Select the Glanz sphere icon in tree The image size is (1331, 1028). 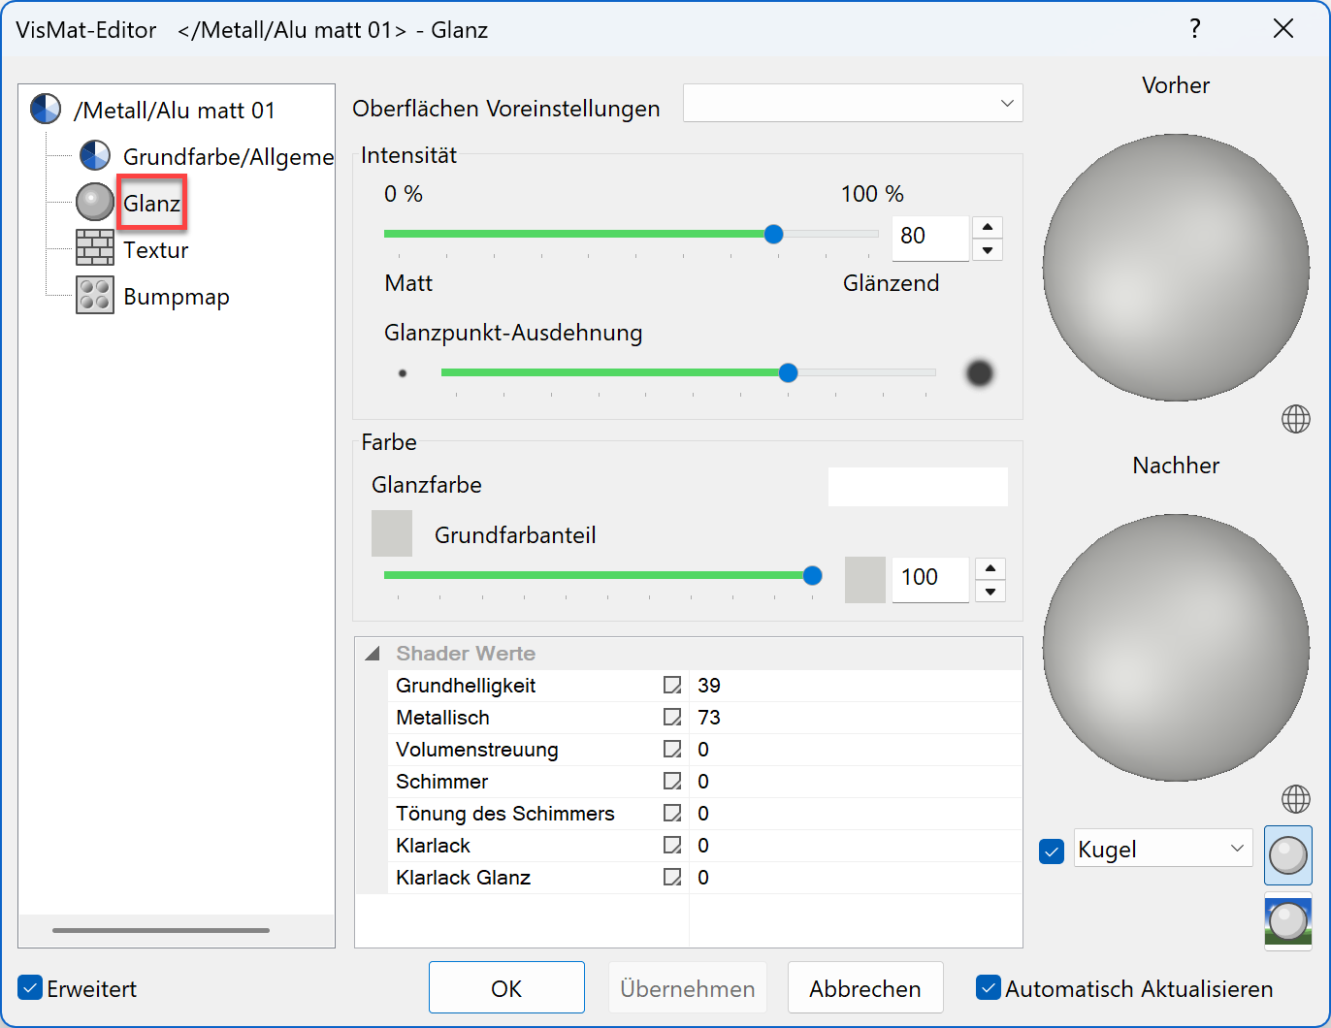coord(94,202)
